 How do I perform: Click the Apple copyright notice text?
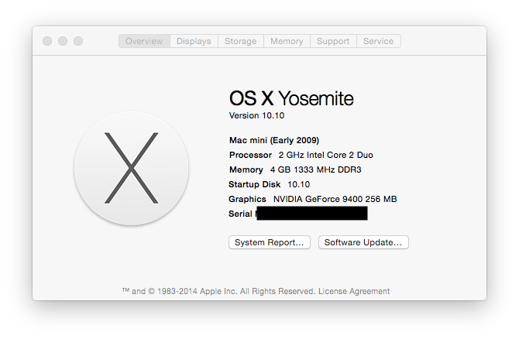tap(218, 291)
